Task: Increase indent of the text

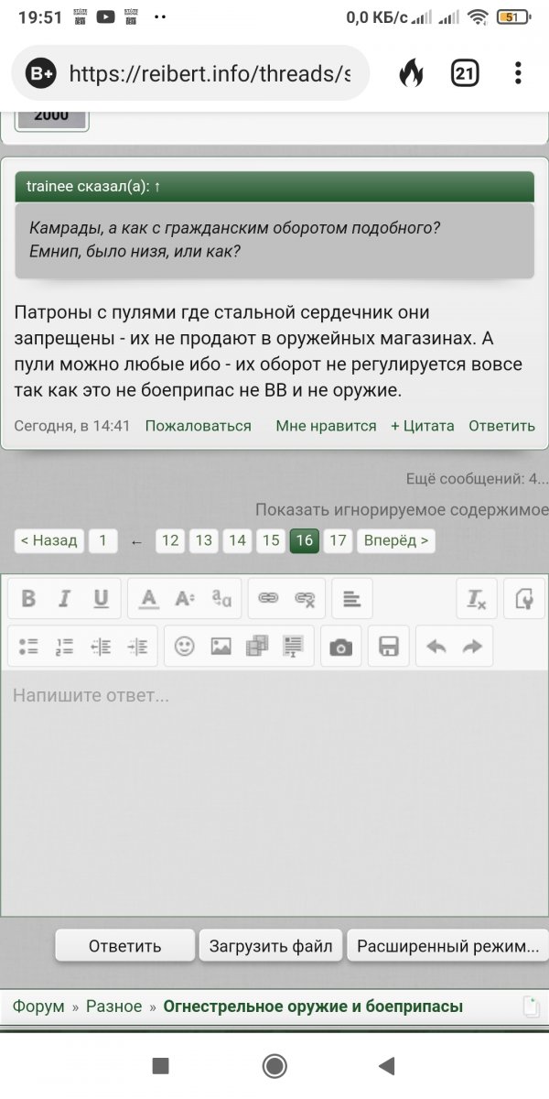Action: (x=137, y=647)
